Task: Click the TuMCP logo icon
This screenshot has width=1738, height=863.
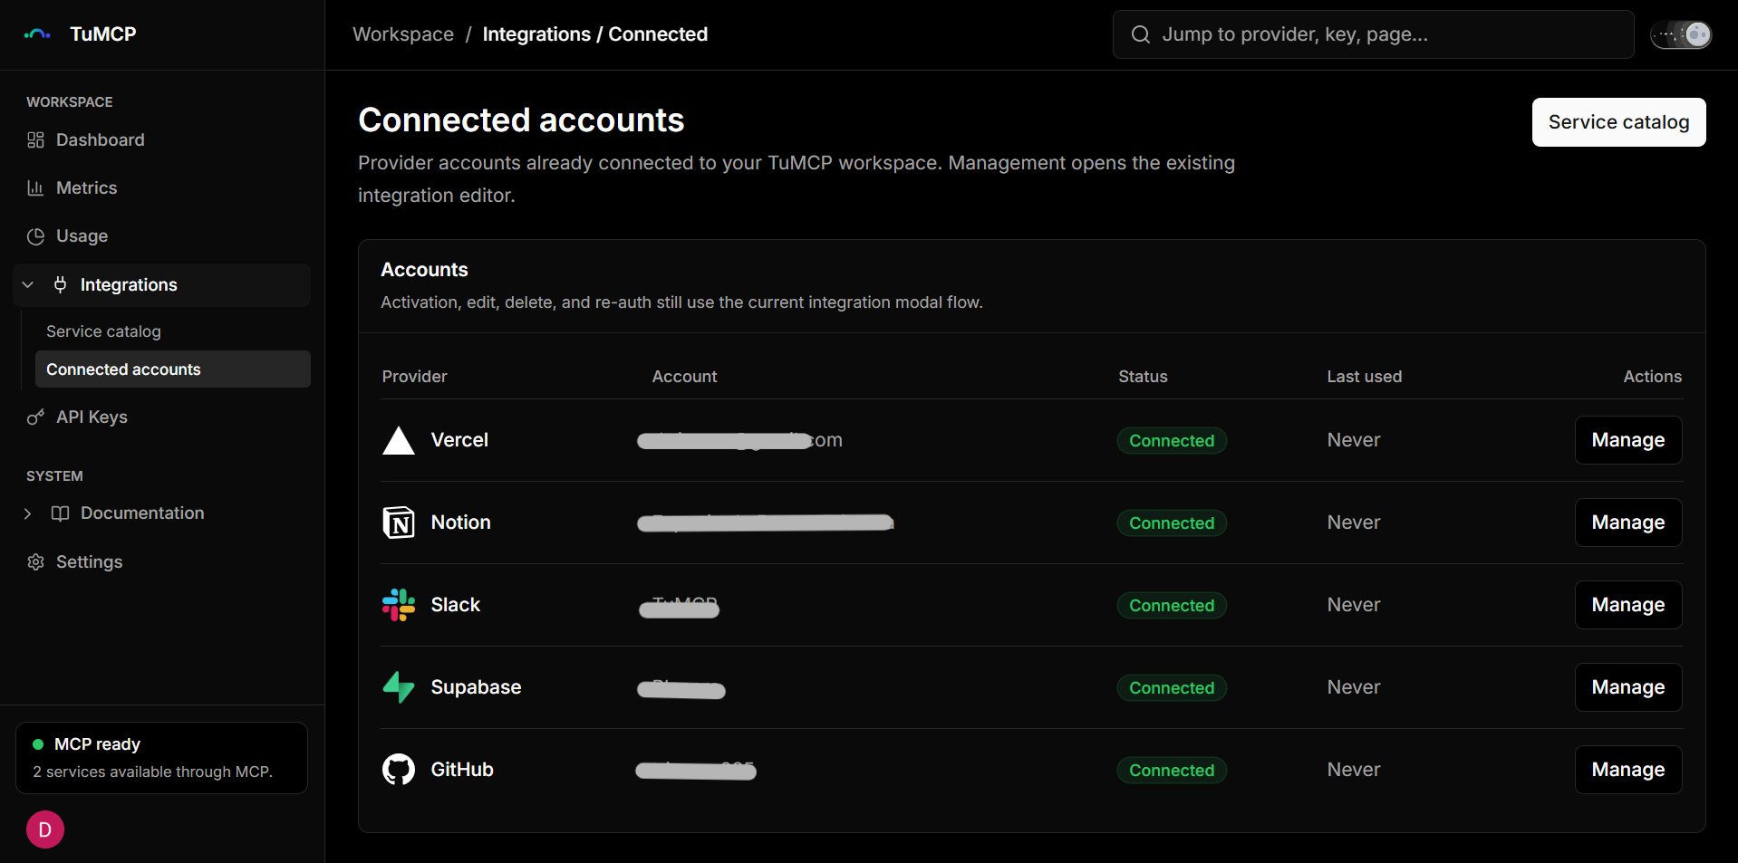Action: click(37, 34)
